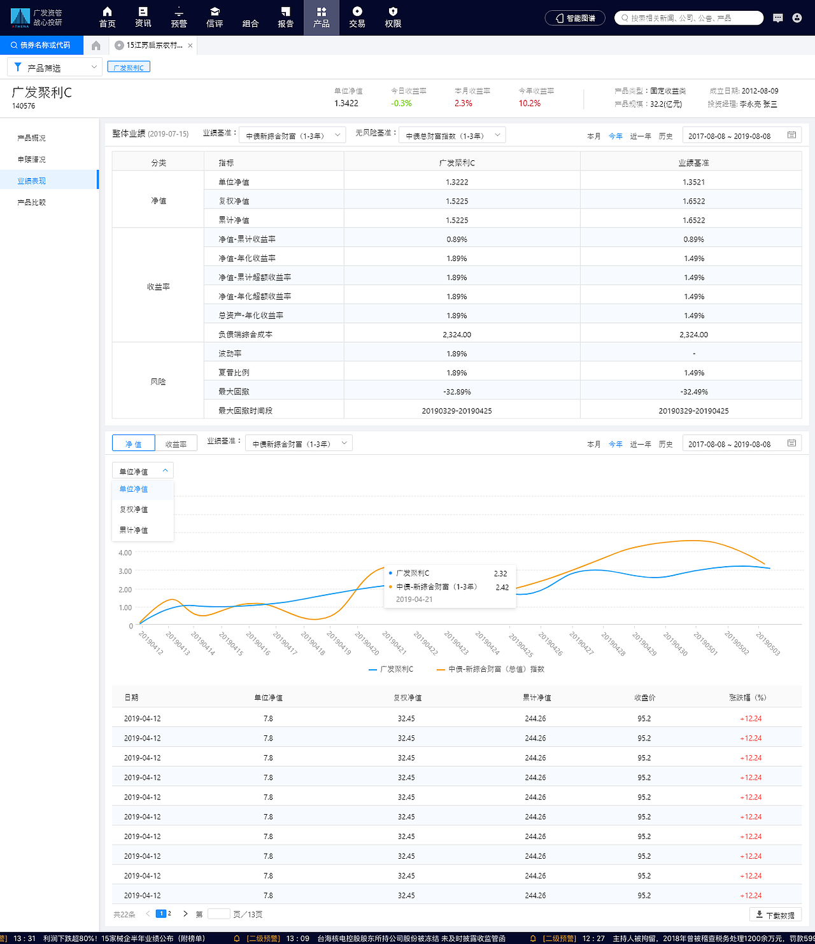Open calendar icon of the chart date range
The image size is (815, 944).
click(x=791, y=443)
